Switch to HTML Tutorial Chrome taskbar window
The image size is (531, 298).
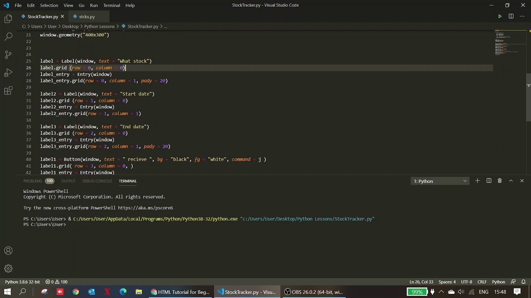click(180, 292)
